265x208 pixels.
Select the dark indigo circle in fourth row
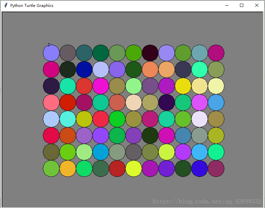point(167,103)
